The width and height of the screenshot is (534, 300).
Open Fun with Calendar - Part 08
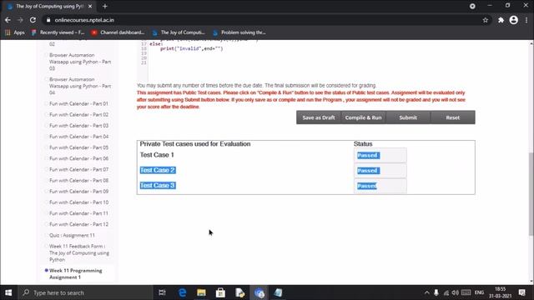click(78, 180)
